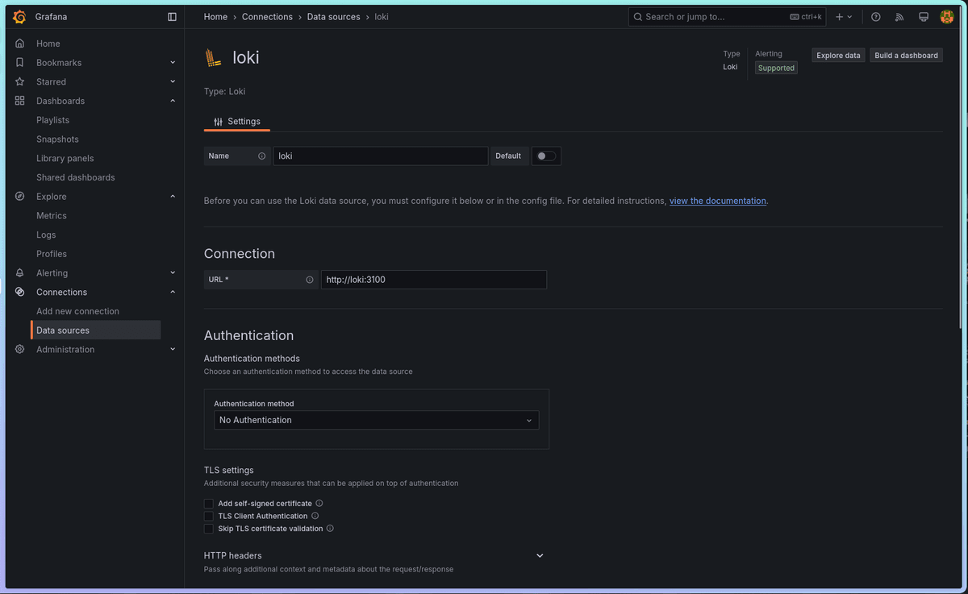
Task: Collapse the Explore section chevron
Action: tap(173, 196)
